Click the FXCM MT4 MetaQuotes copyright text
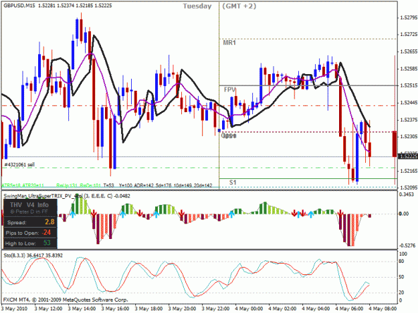418x313 pixels. 66,300
